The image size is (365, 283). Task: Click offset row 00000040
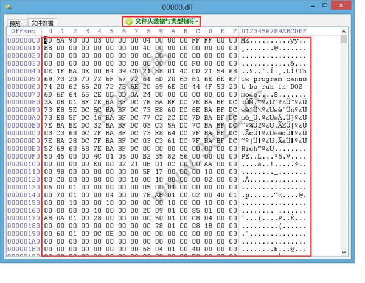point(24,71)
